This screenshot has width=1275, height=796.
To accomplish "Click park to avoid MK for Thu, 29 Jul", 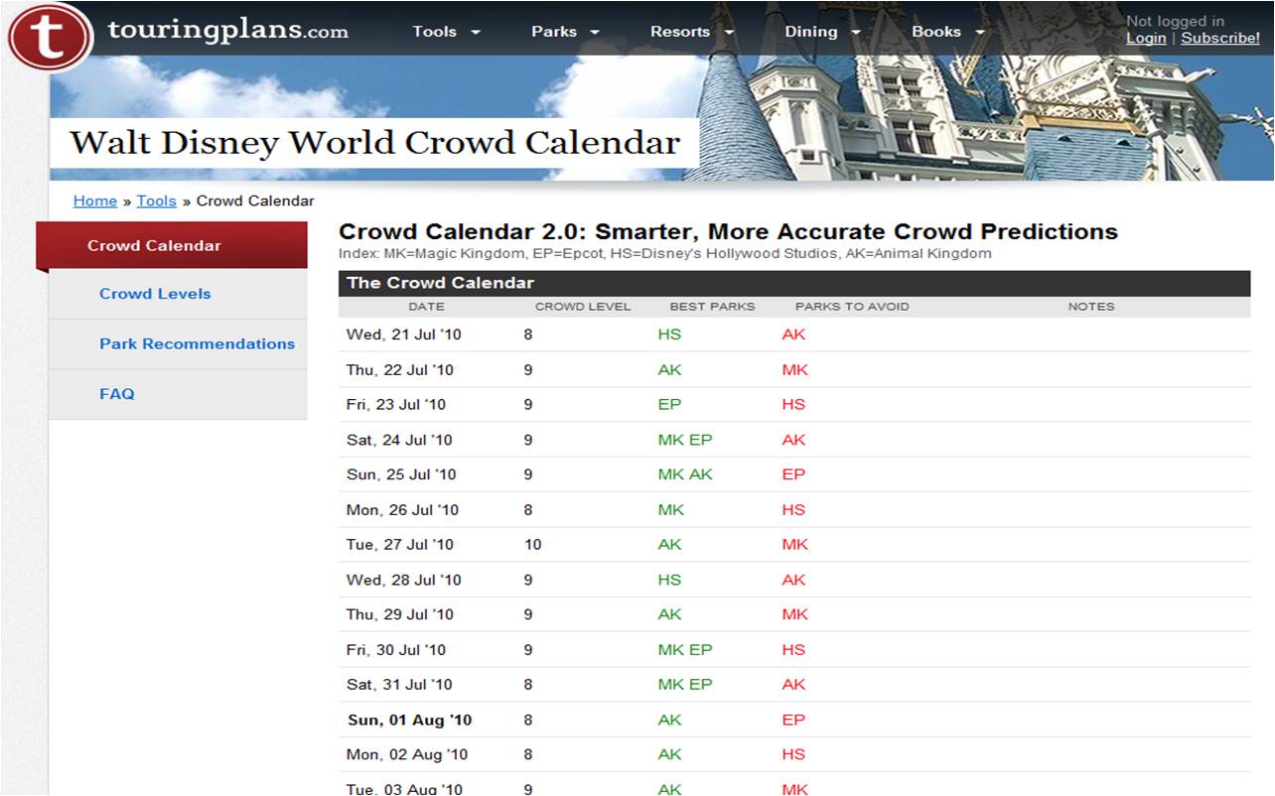I will (x=795, y=614).
